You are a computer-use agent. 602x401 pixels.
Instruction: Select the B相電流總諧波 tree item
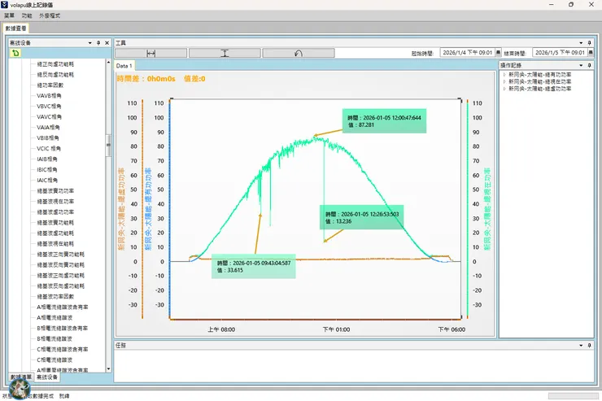point(55,338)
